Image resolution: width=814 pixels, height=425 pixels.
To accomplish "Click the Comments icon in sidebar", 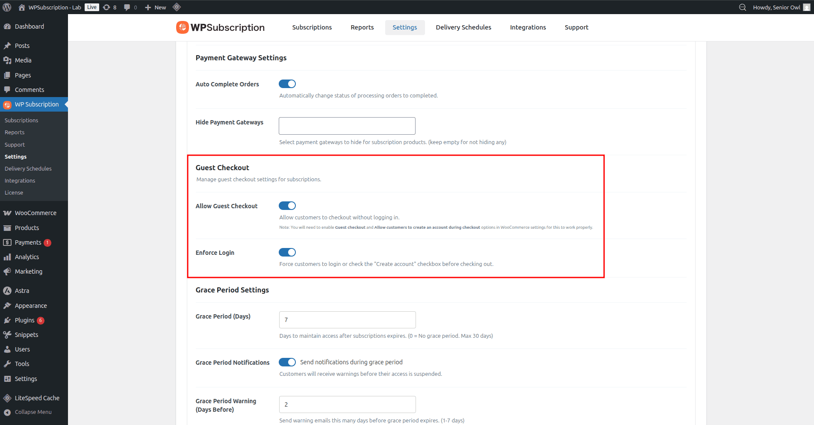I will click(x=7, y=90).
